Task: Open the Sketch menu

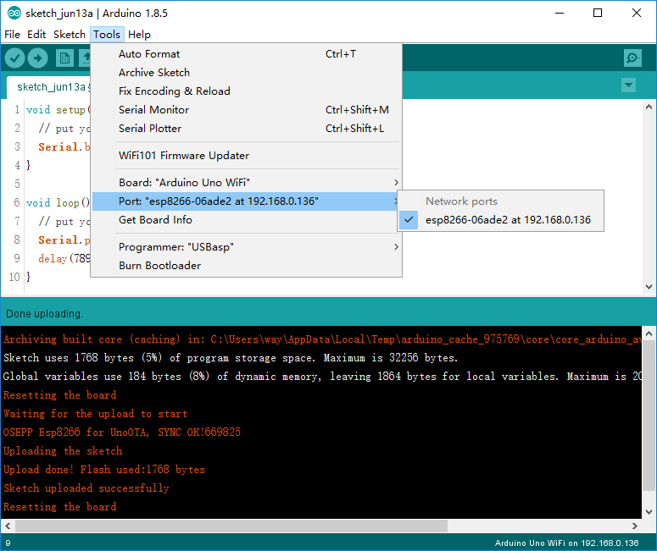Action: pos(69,35)
